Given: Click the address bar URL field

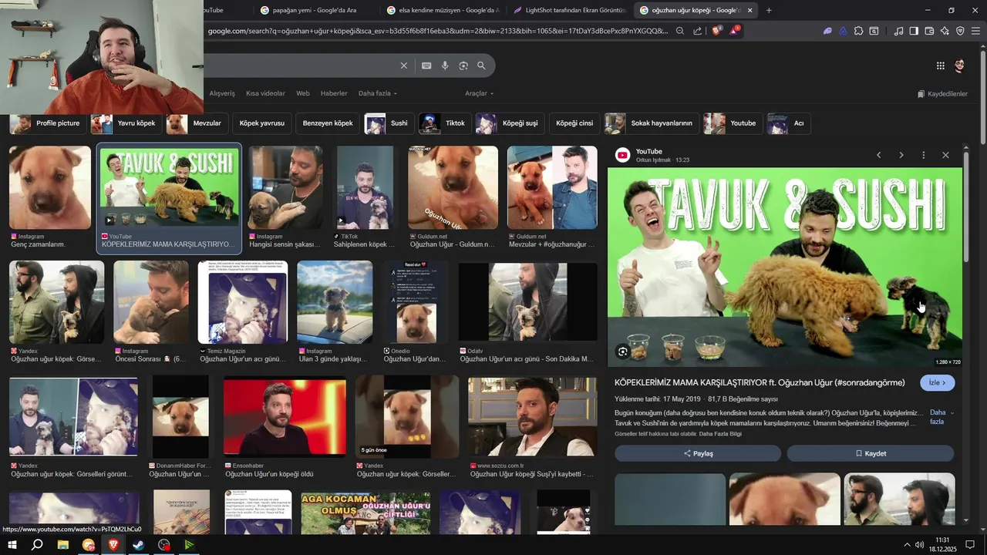Looking at the screenshot, I should coord(437,31).
